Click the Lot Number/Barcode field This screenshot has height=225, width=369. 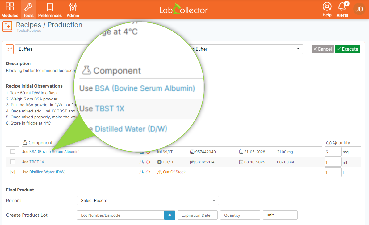tap(120, 215)
